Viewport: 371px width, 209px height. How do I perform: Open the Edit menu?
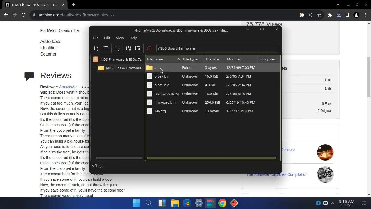tap(107, 38)
